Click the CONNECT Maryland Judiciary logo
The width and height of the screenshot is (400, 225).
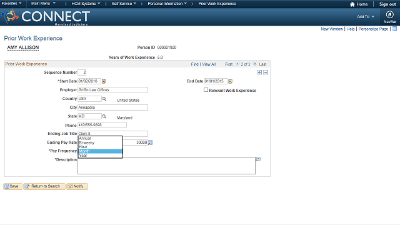46,17
